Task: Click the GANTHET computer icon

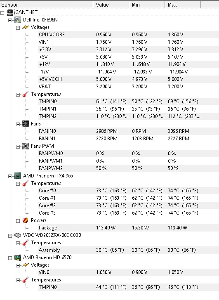Action: 10,12
